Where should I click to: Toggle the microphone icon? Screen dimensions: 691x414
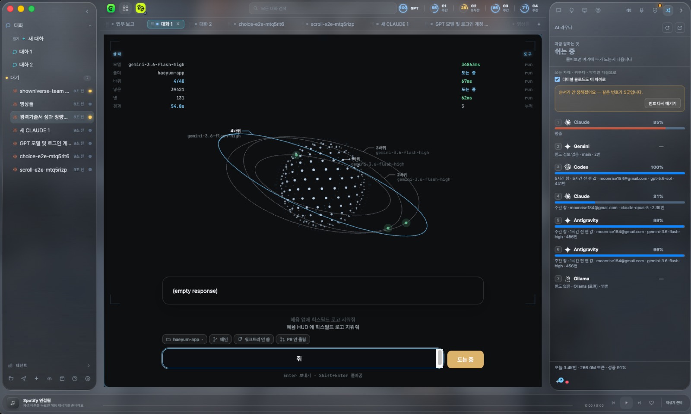642,10
